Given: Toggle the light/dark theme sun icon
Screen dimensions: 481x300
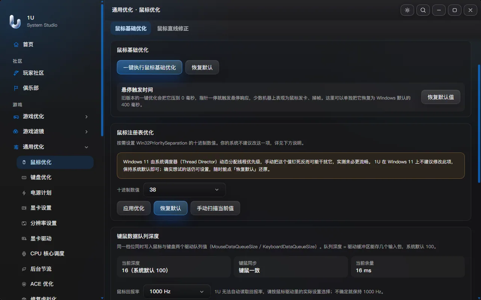Looking at the screenshot, I should pos(407,10).
